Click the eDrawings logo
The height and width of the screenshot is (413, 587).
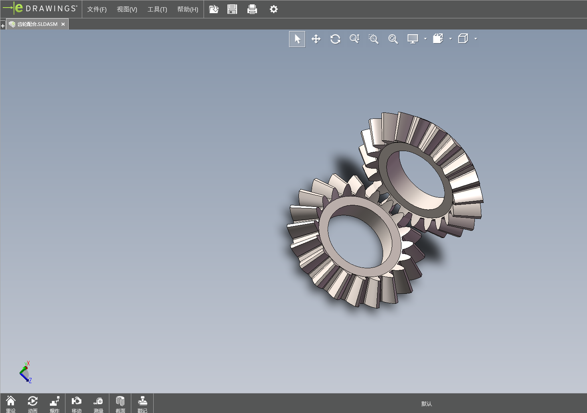[x=40, y=8]
